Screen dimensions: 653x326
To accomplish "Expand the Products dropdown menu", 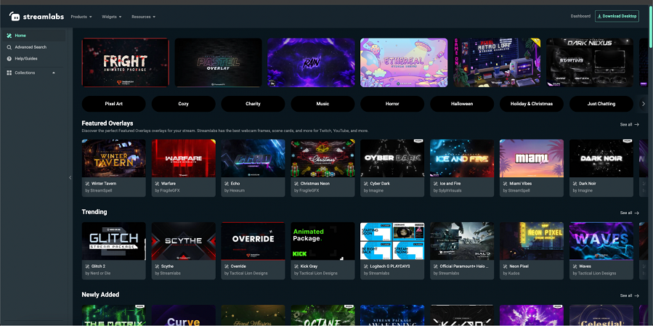I will click(x=82, y=16).
